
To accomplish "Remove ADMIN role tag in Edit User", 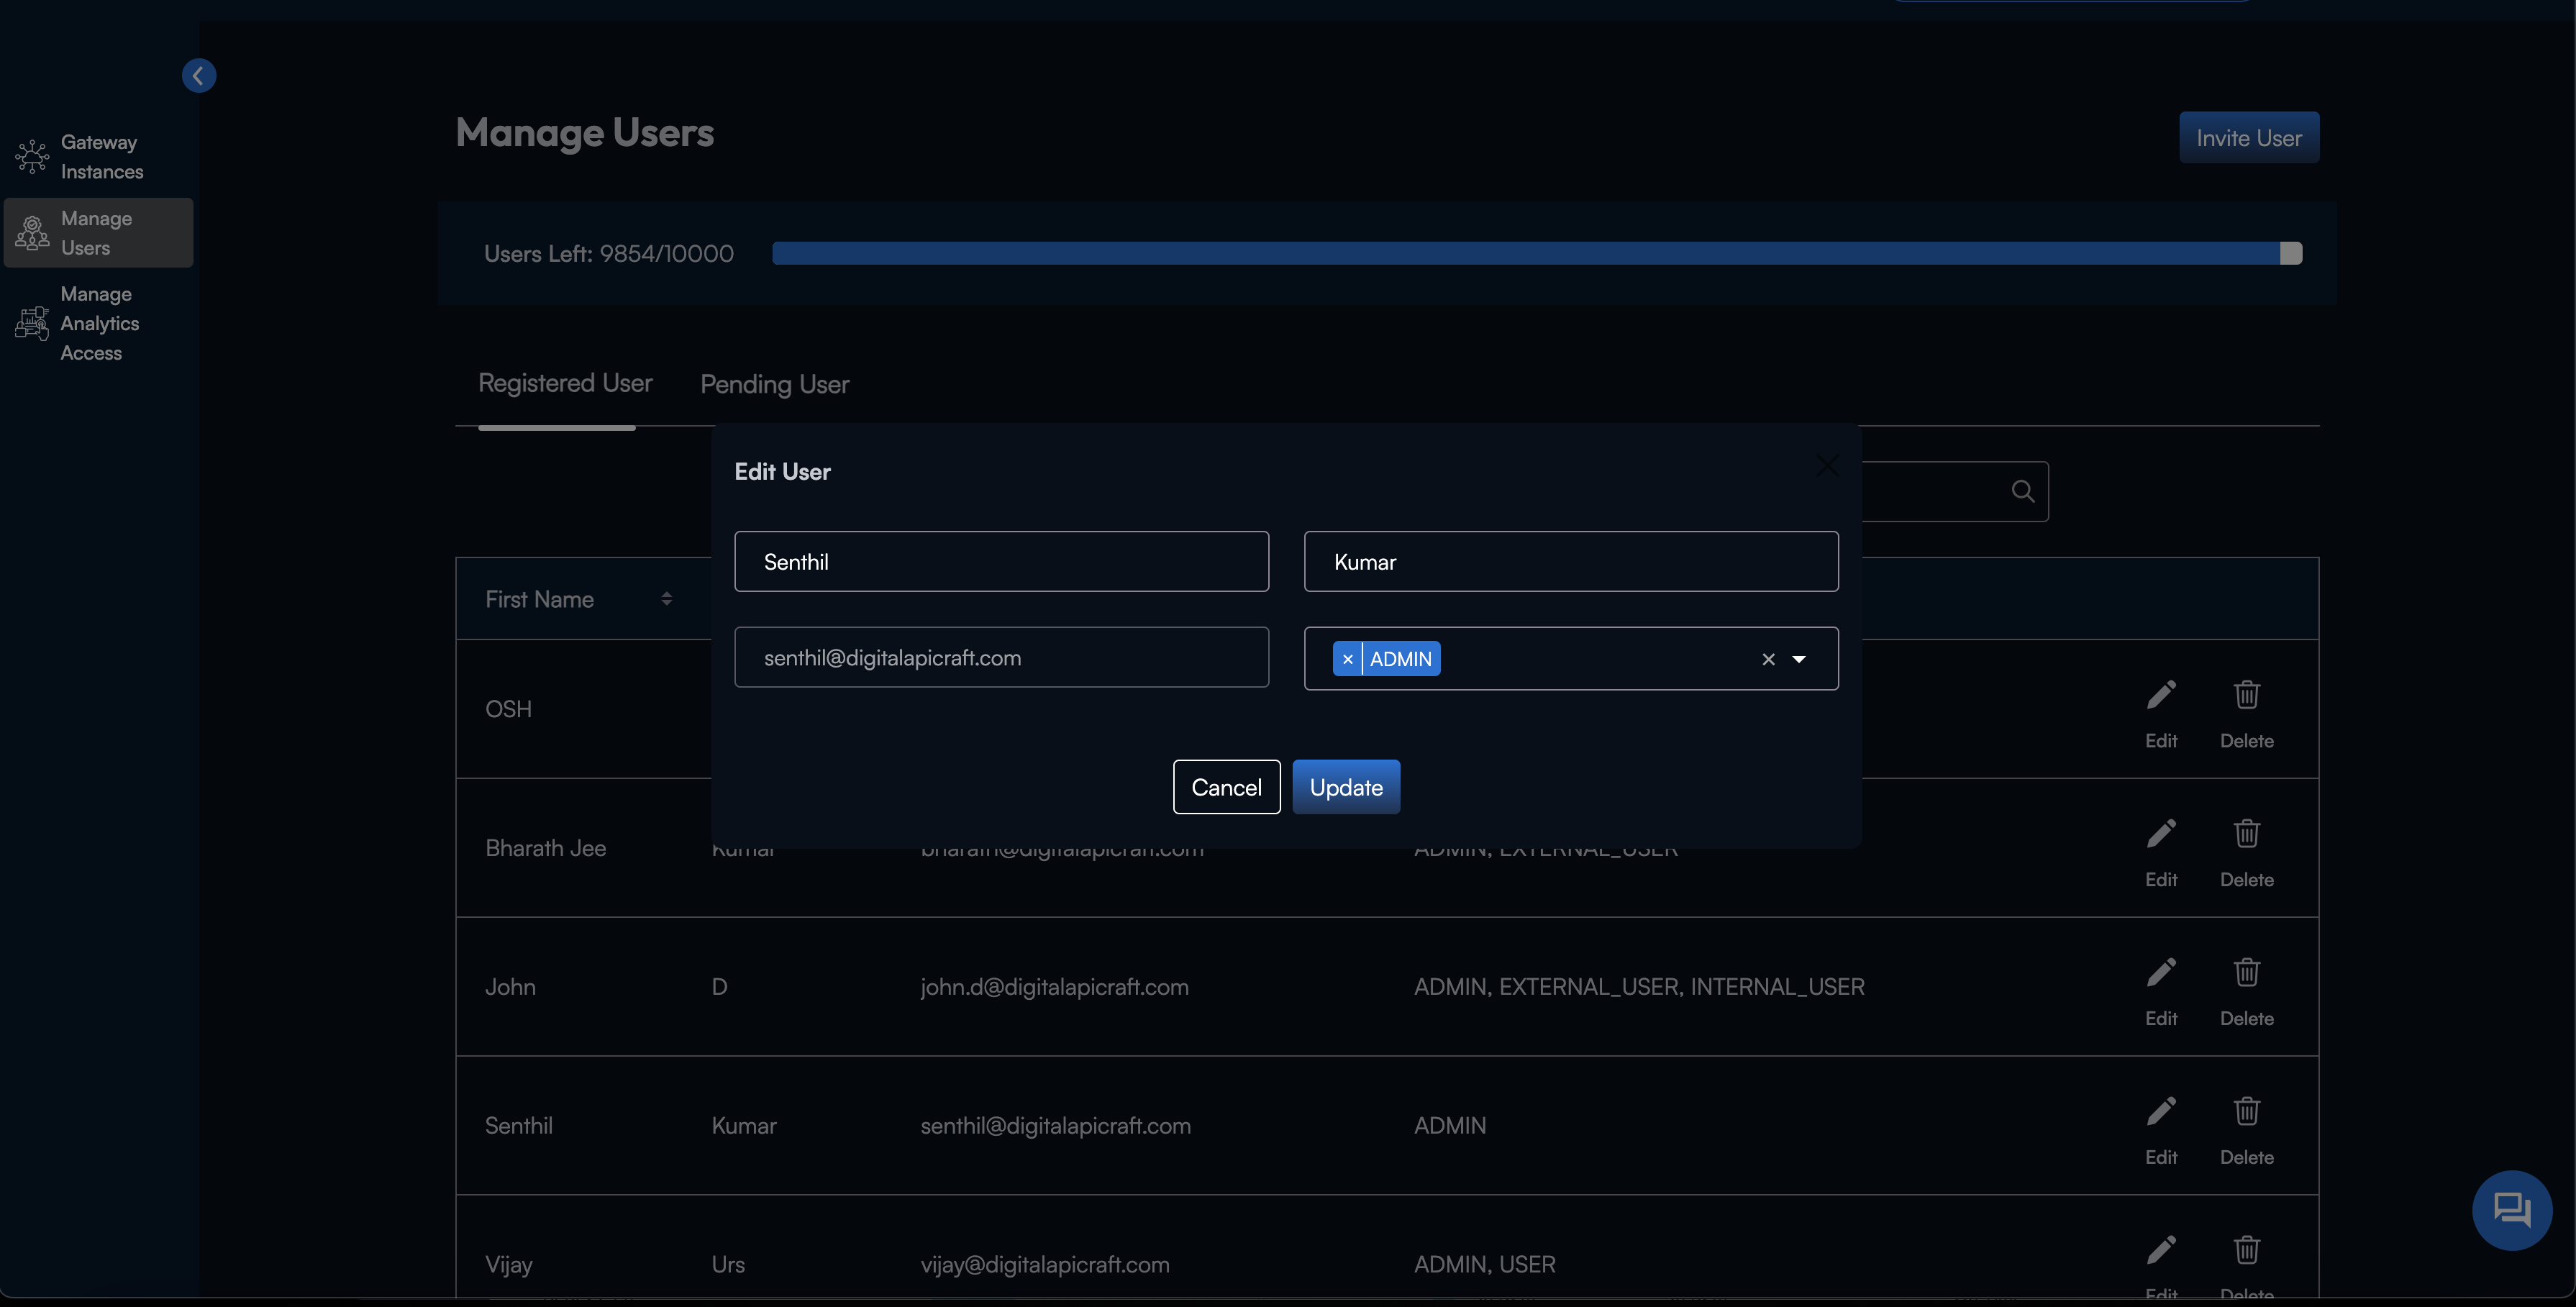I will pos(1348,658).
